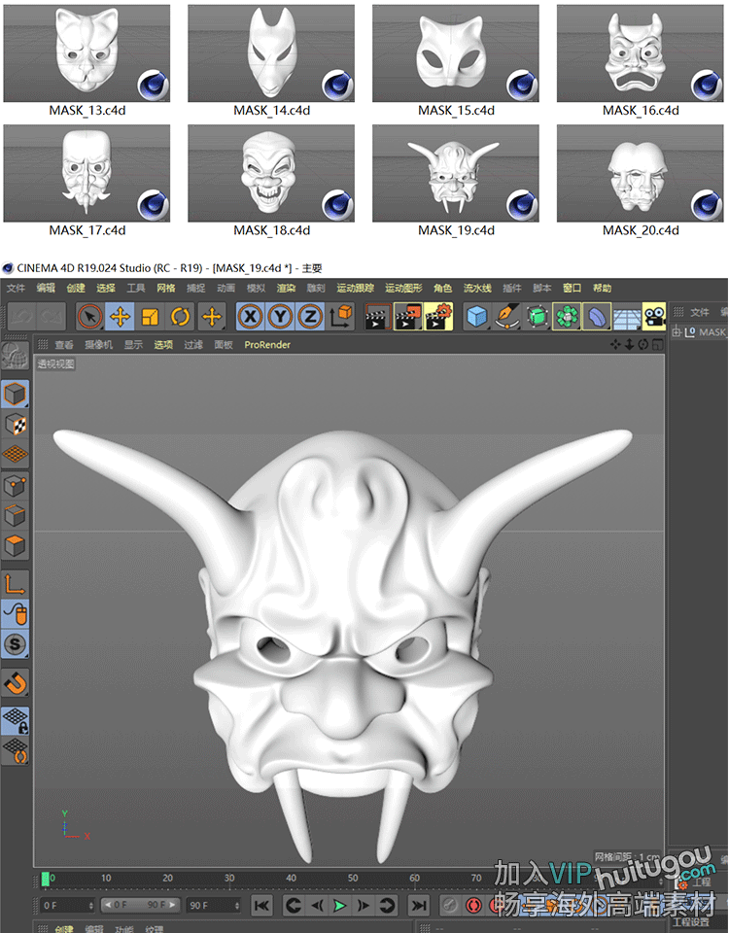Screen dimensions: 729x933
Task: Switch to Texture mode checkered cube
Action: click(x=15, y=425)
